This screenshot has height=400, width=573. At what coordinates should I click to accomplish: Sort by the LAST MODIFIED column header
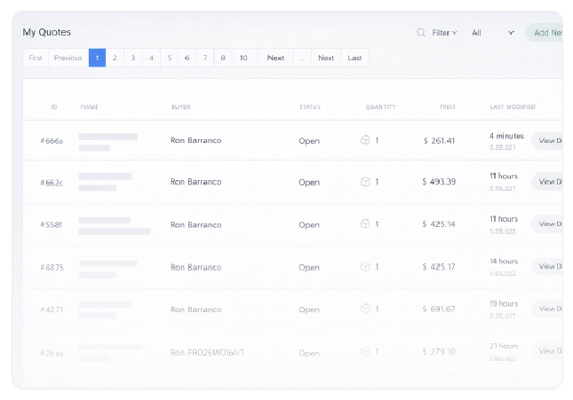(513, 107)
